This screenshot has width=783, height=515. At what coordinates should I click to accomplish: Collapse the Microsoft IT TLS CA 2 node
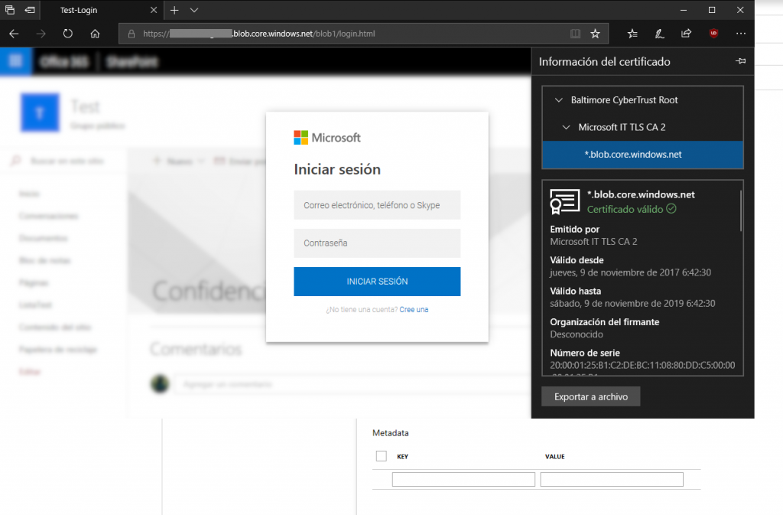(566, 127)
